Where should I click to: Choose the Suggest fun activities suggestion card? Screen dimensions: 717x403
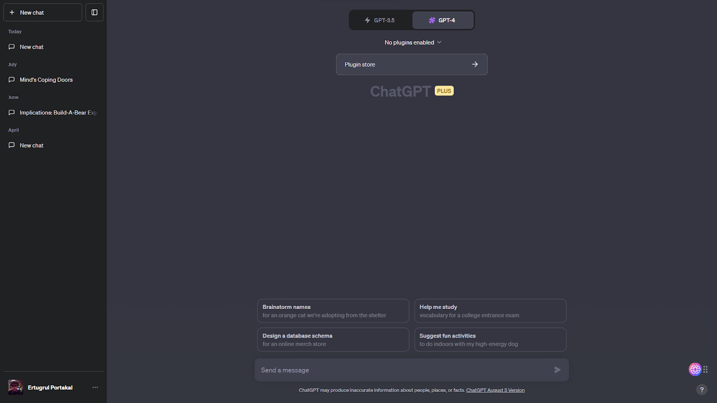pos(490,339)
